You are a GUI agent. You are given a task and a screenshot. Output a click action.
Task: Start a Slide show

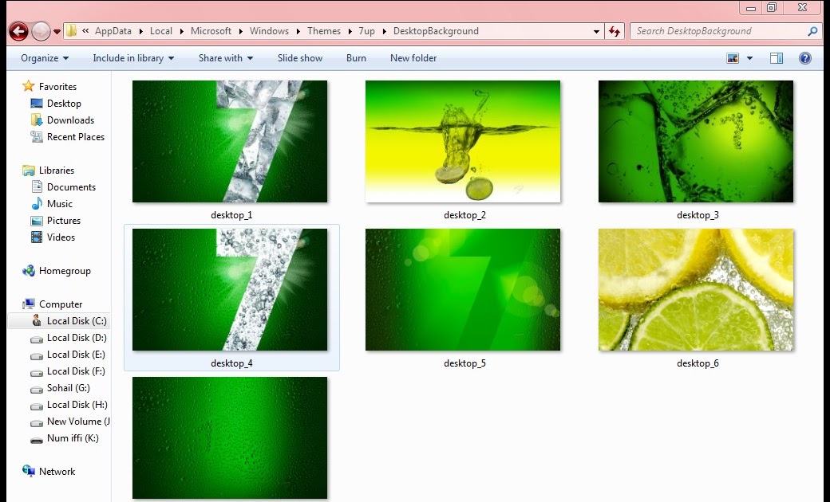point(299,57)
